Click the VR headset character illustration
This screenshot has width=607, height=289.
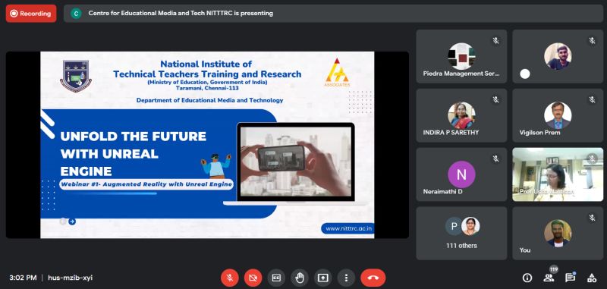(216, 165)
